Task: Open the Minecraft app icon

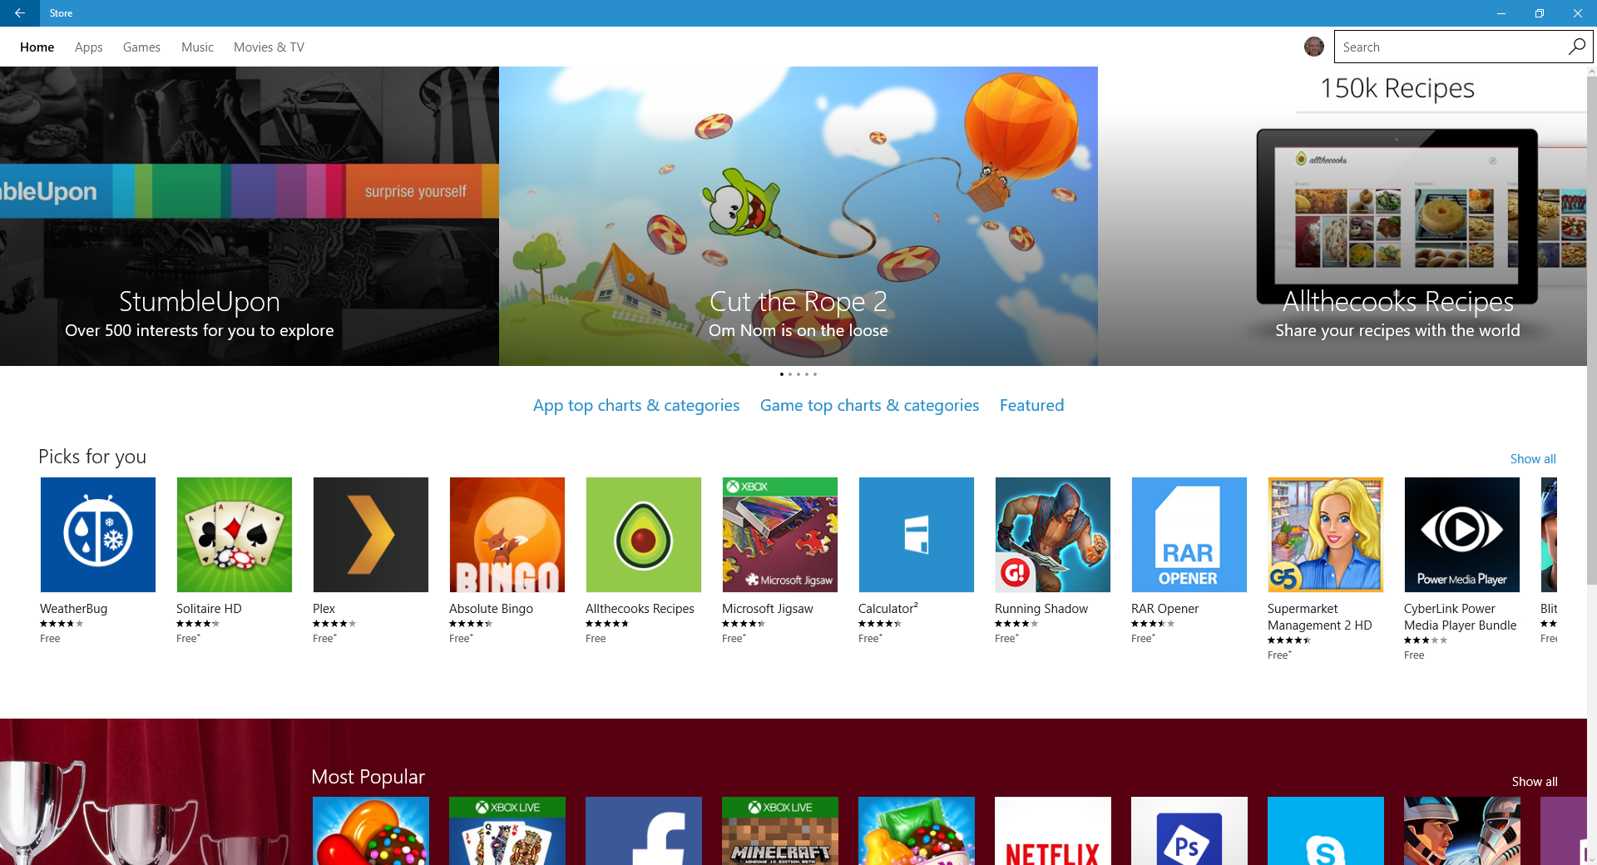Action: [x=780, y=831]
